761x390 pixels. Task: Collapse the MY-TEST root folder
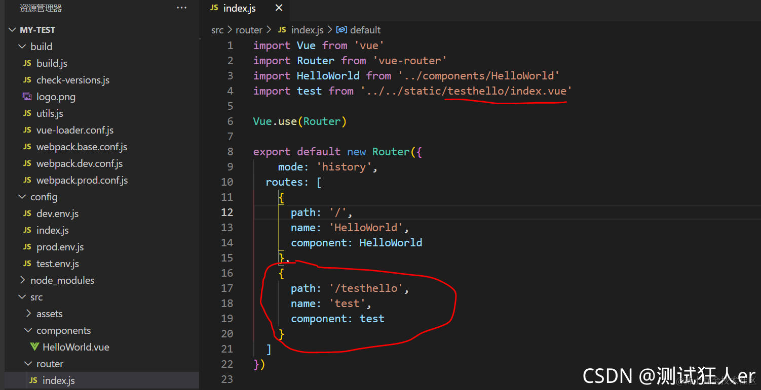coord(12,30)
